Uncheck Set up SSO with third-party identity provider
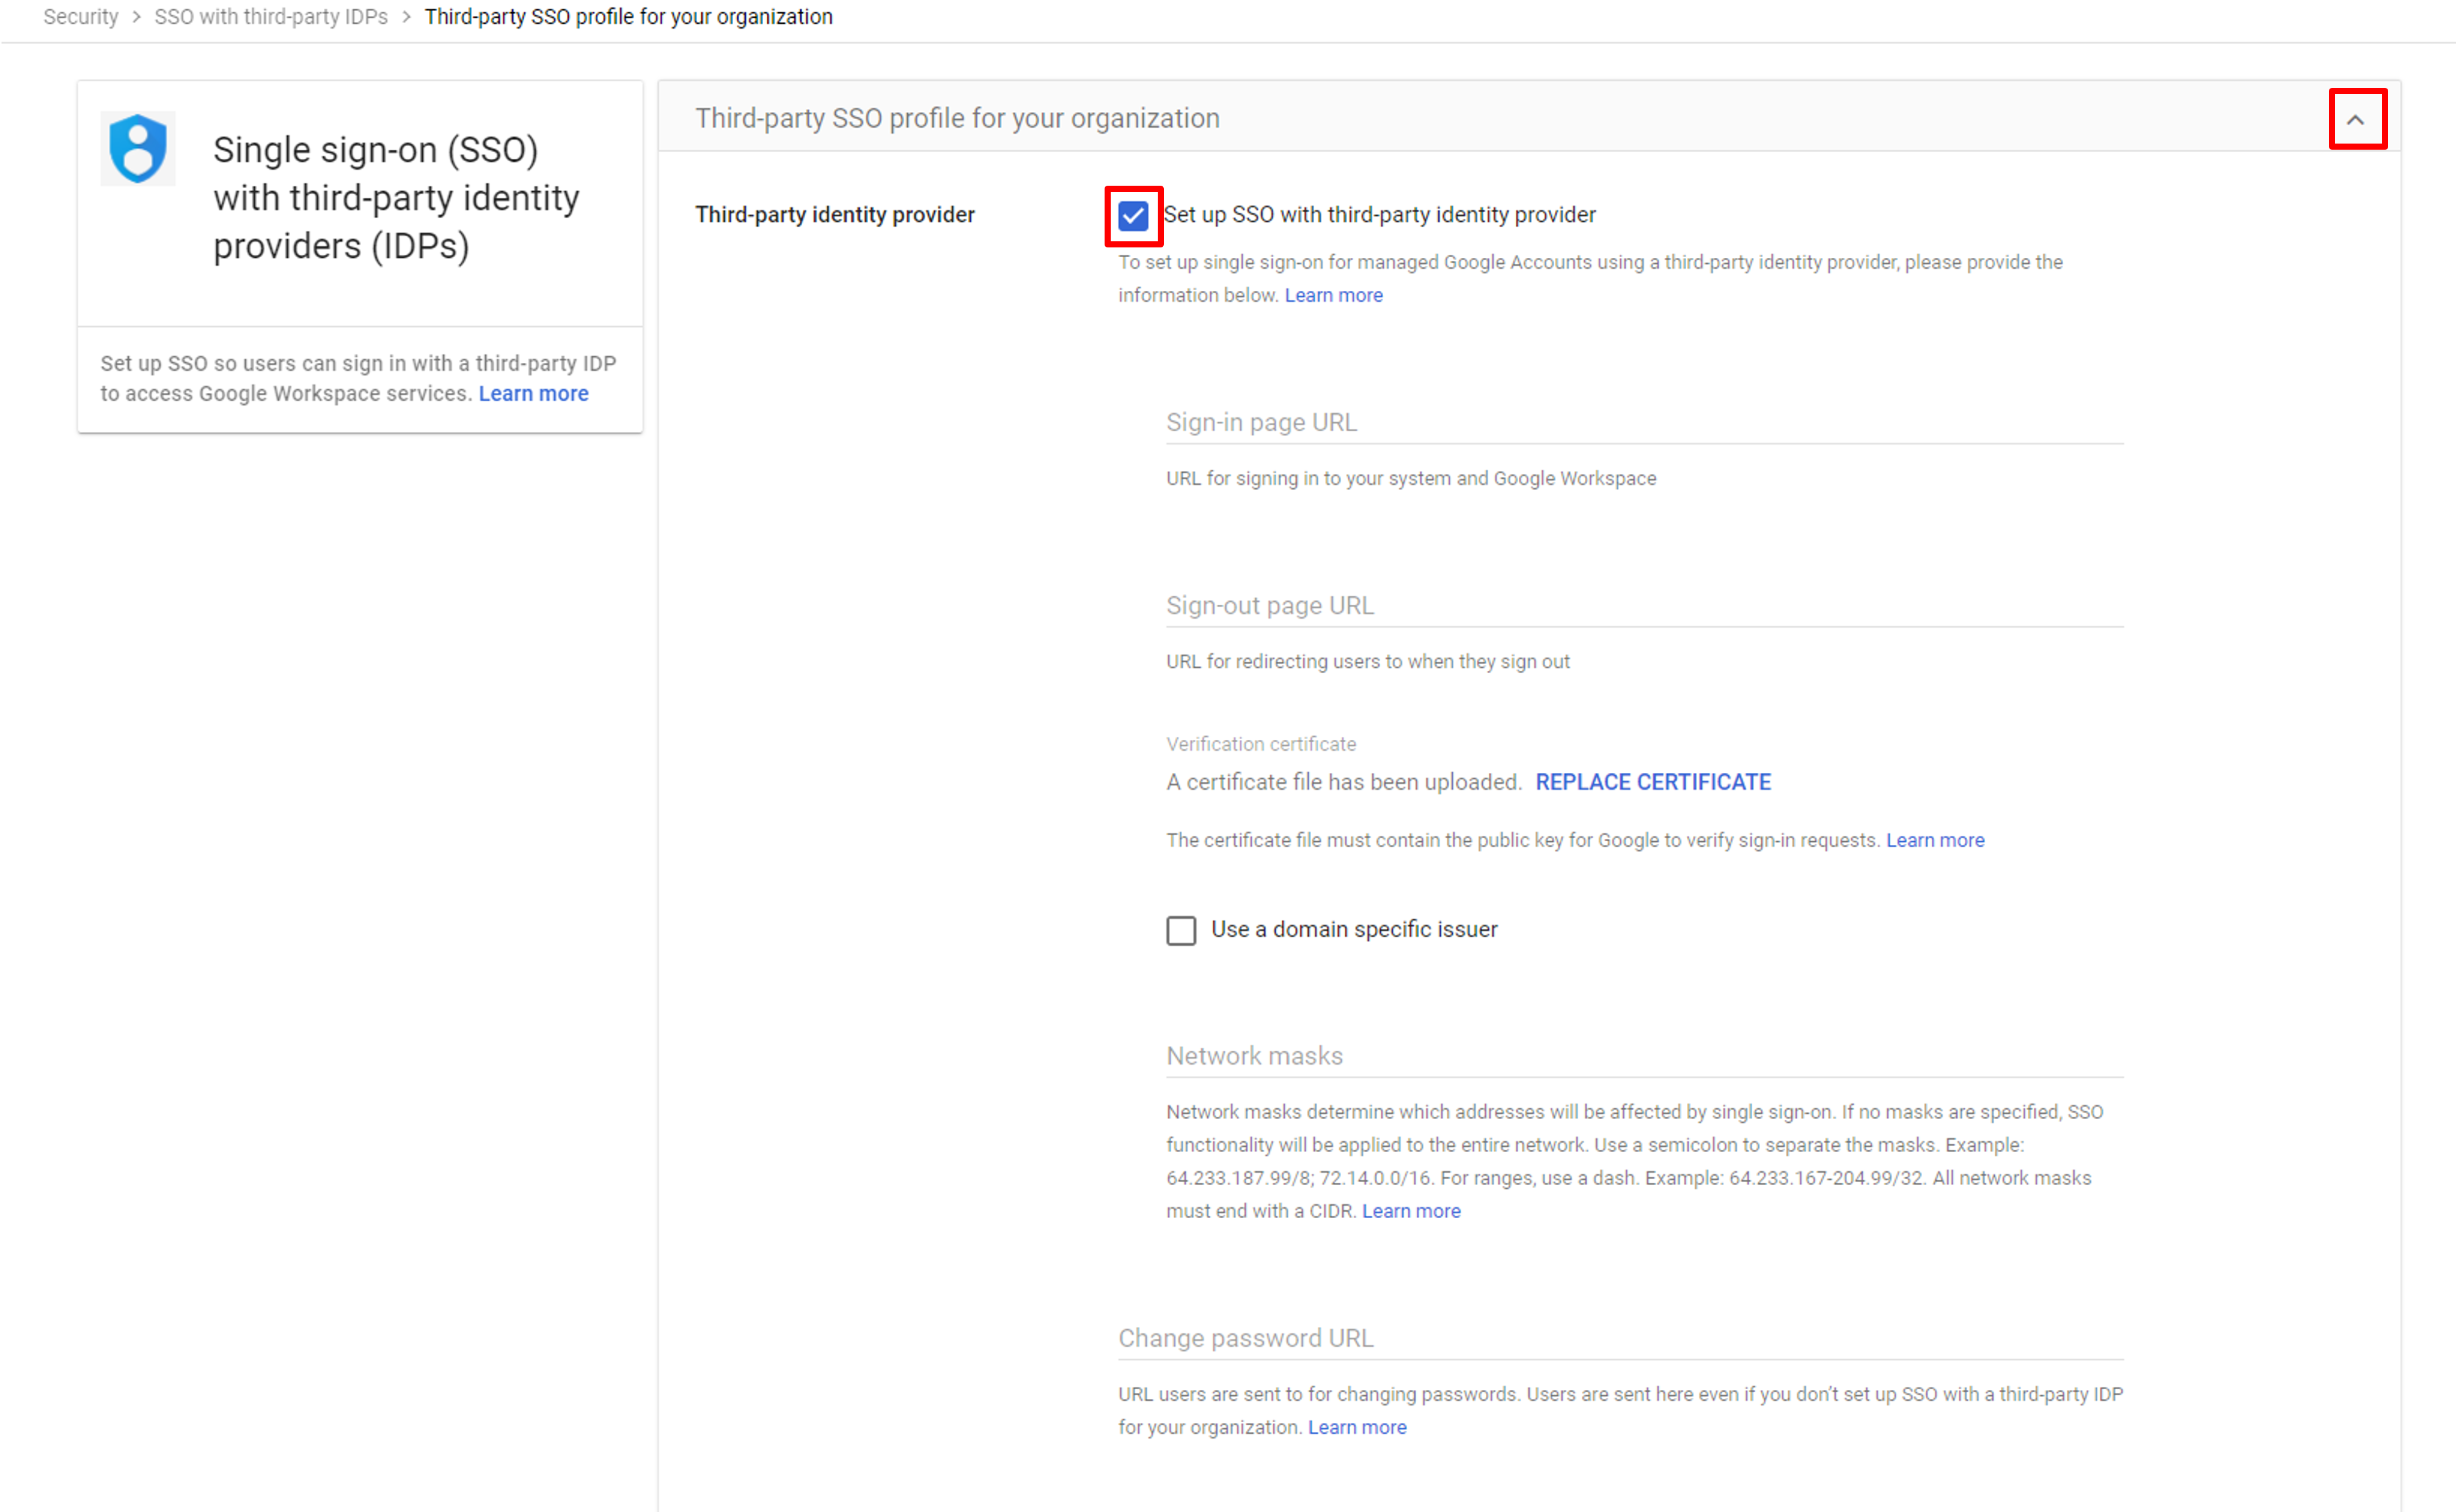 [1133, 215]
